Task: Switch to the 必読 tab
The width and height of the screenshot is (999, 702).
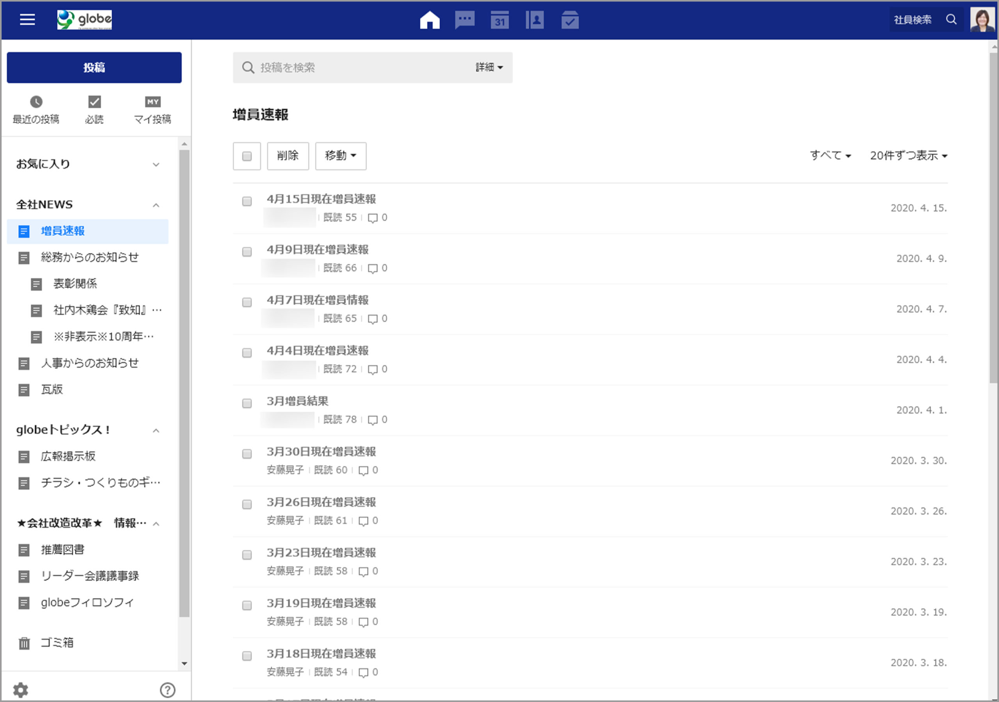Action: (94, 110)
